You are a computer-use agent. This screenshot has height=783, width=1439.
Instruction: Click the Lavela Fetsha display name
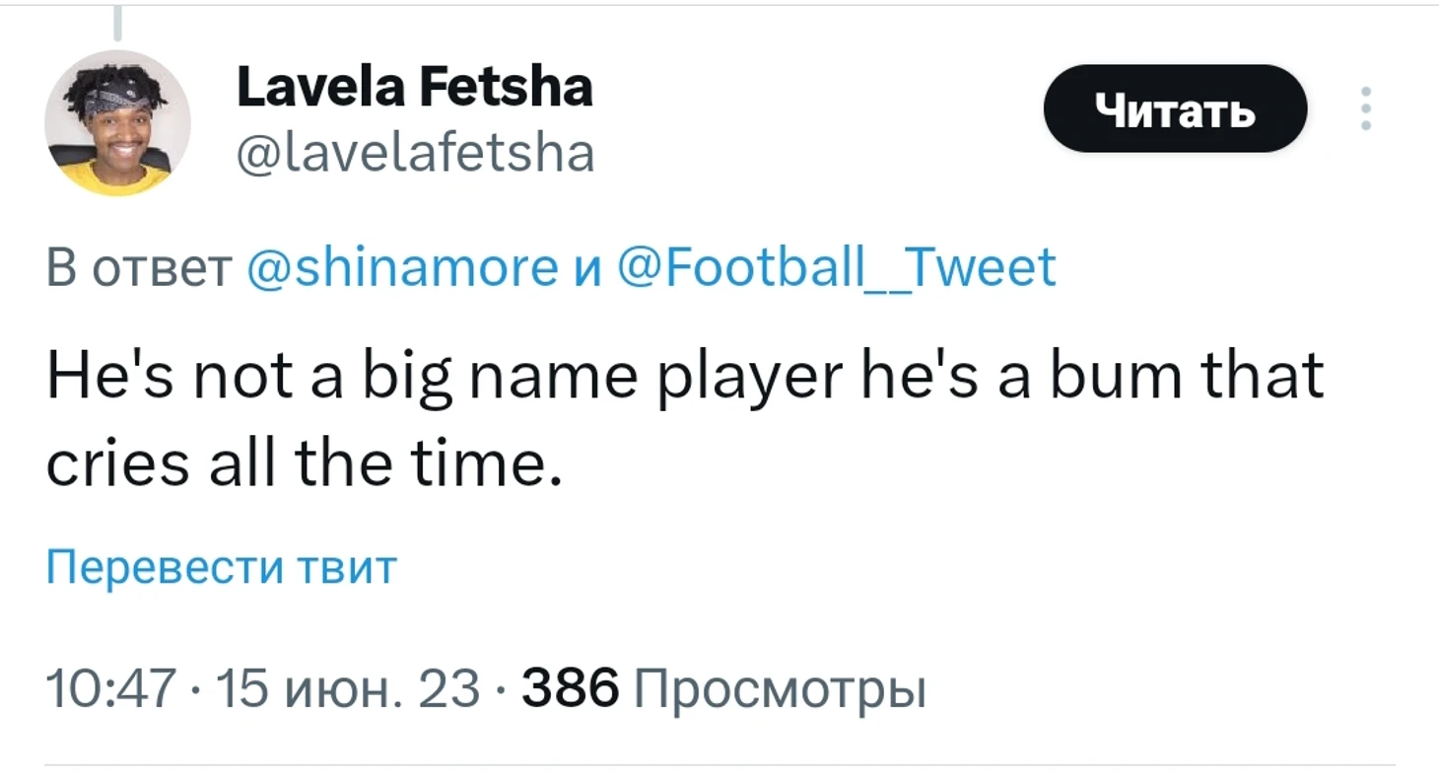[415, 87]
